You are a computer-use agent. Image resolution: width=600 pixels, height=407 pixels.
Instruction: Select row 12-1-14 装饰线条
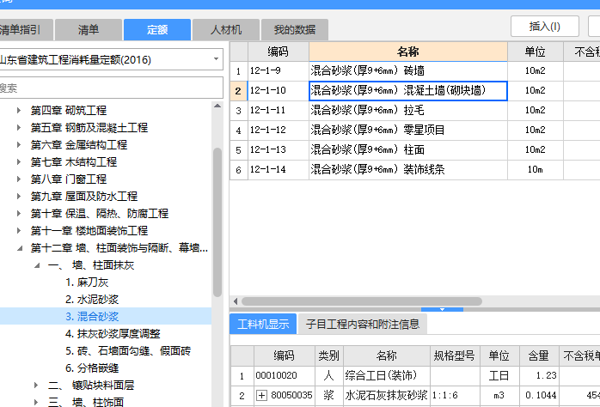(415, 170)
